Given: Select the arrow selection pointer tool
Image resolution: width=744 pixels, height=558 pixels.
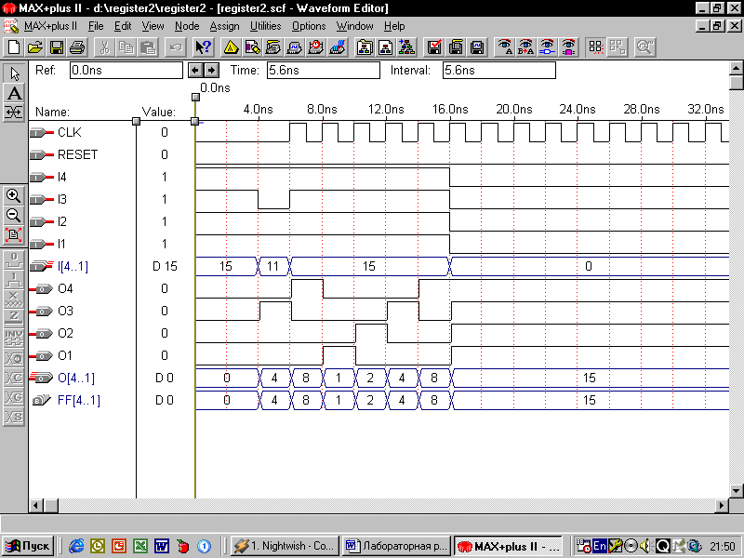Looking at the screenshot, I should (x=14, y=73).
